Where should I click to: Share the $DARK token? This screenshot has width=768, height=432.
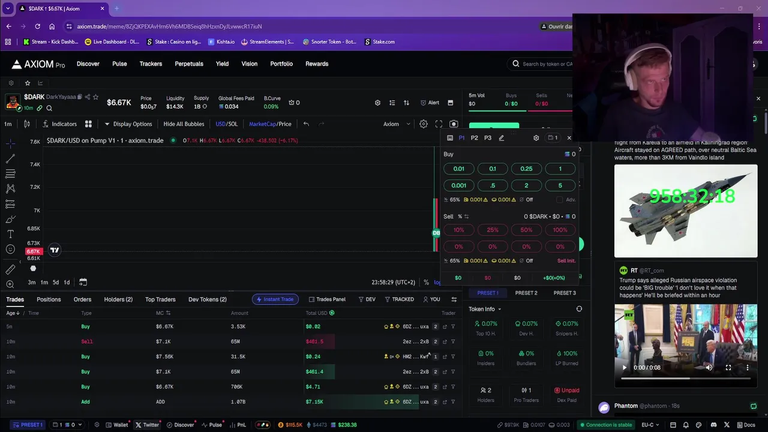(x=88, y=97)
